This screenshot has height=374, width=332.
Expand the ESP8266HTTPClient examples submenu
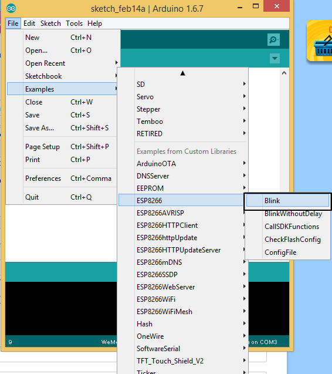click(x=182, y=225)
